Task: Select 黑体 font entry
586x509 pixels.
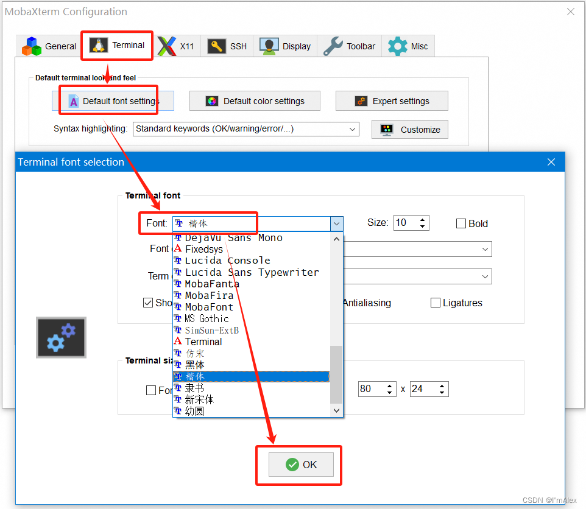Action: click(x=252, y=365)
